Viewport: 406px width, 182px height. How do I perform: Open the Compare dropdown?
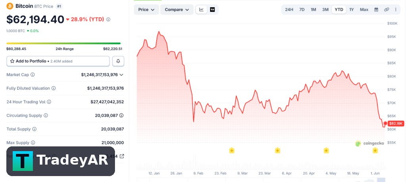[x=177, y=9]
